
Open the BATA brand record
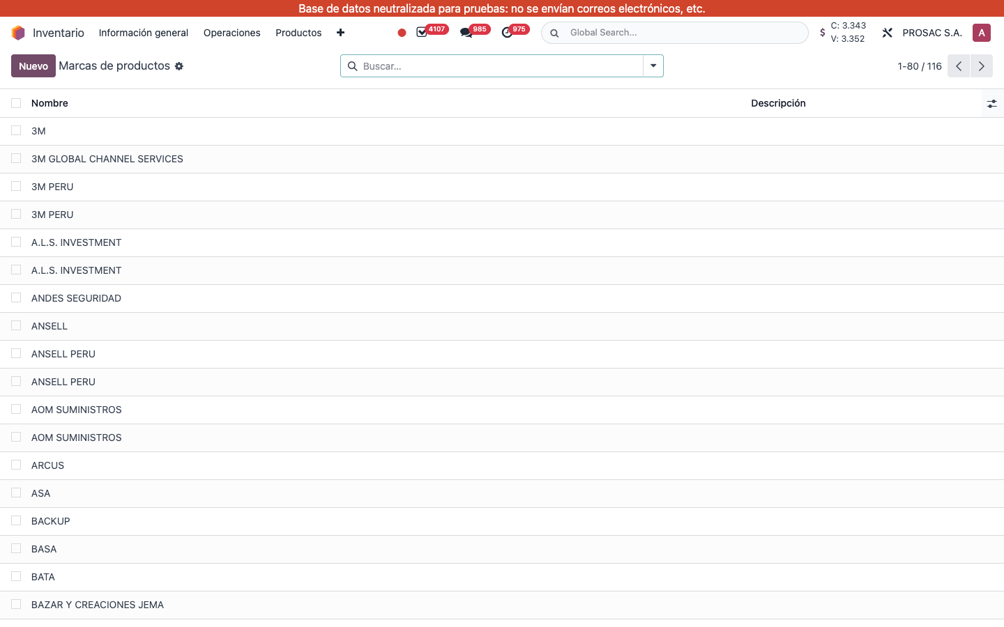(x=43, y=577)
